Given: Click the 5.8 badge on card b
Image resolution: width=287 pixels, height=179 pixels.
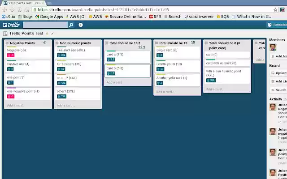Looking at the screenshot, I should tap(111, 73).
